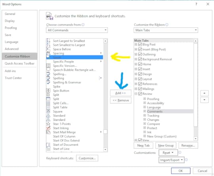Select the Sort Largest to Smallest icon
The height and width of the screenshot is (176, 214).
(48, 41)
